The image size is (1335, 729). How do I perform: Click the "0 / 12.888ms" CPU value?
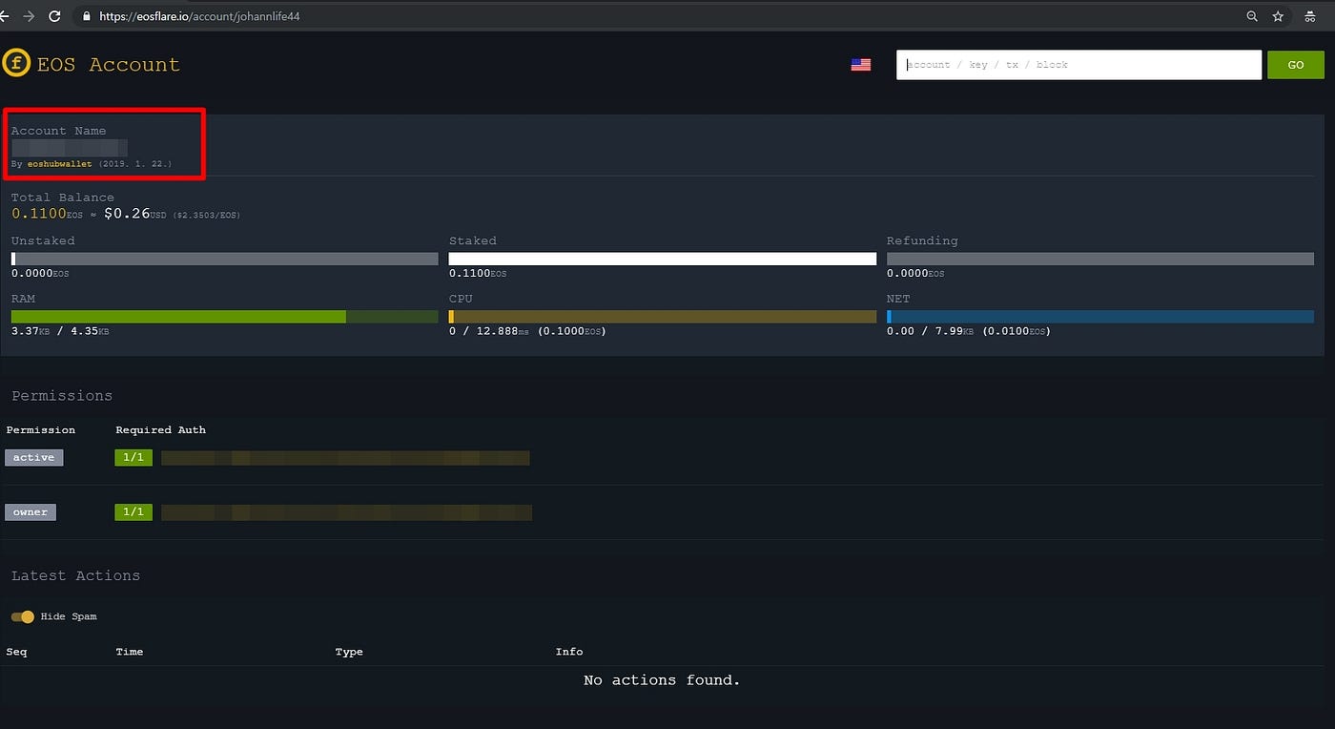[488, 331]
